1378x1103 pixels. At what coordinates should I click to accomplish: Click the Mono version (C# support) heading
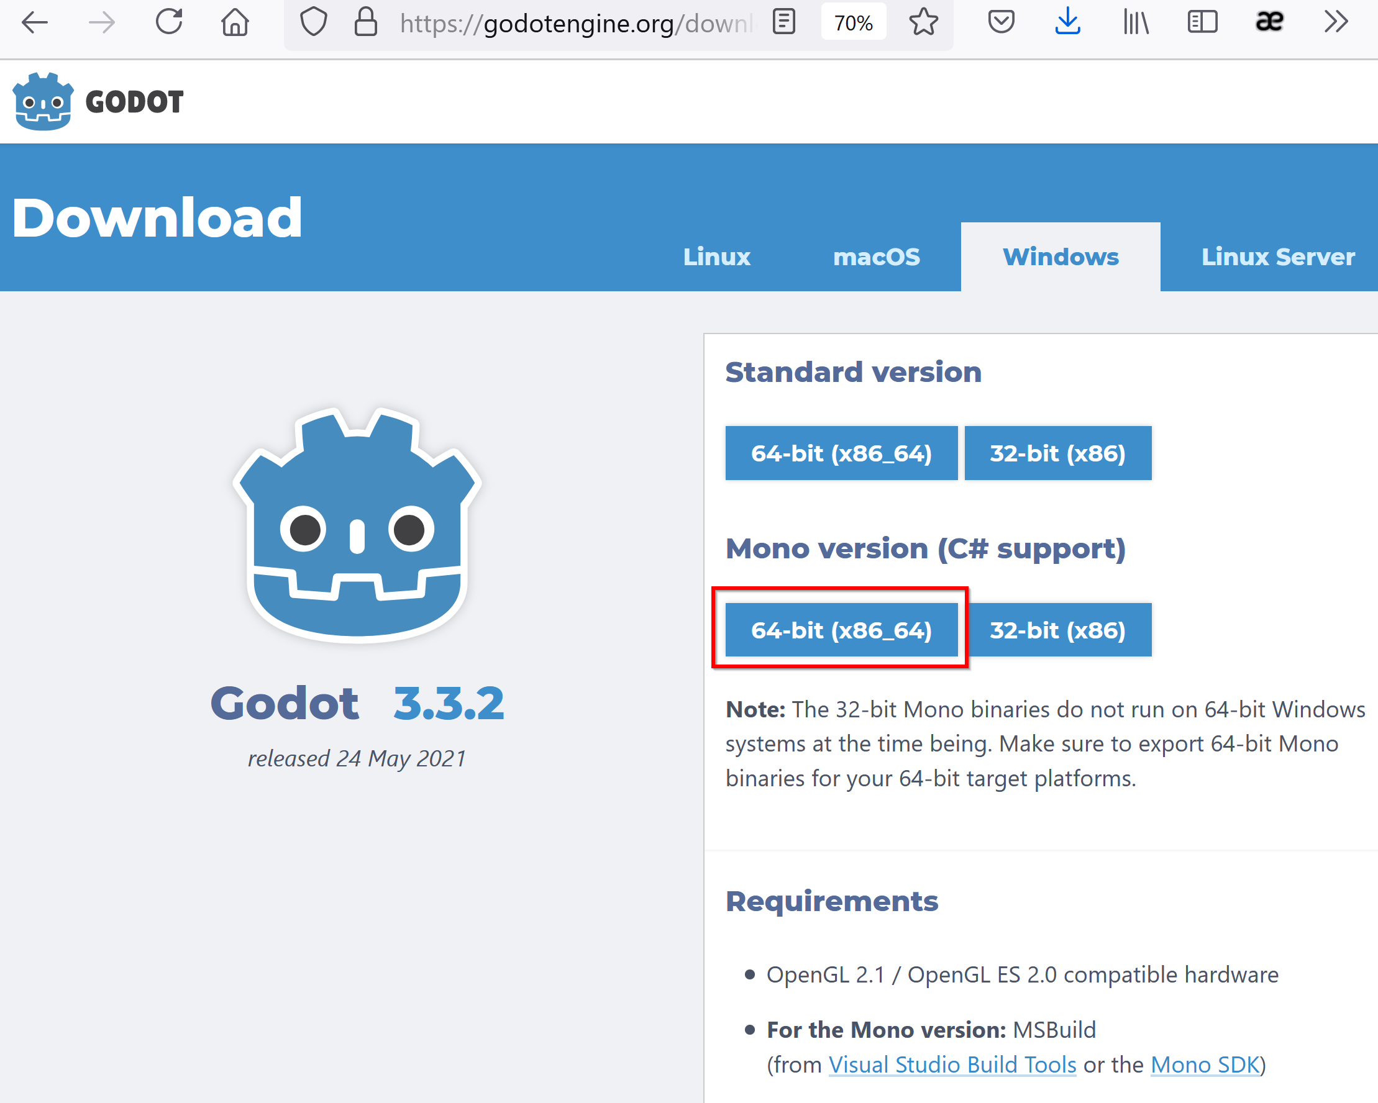926,549
